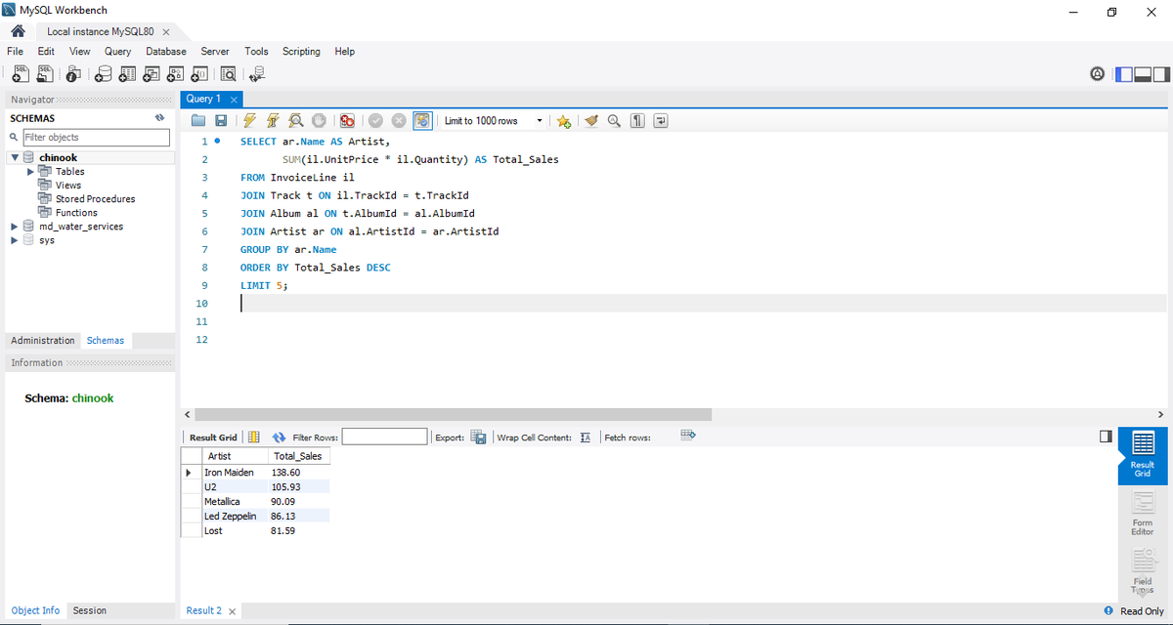1173x625 pixels.
Task: Toggle the result side panel
Action: coord(1107,436)
